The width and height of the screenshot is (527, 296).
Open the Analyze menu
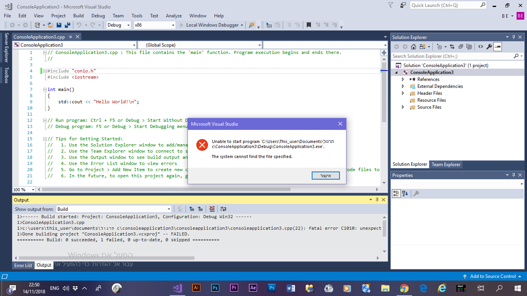pyautogui.click(x=174, y=16)
